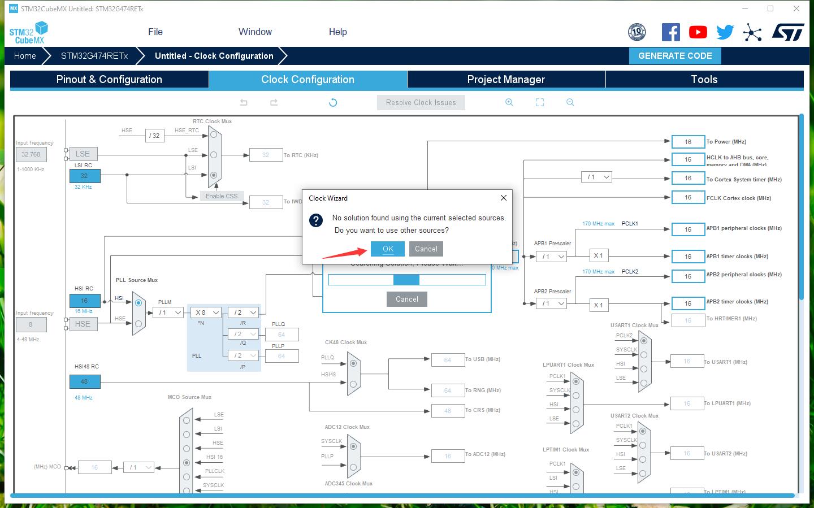Click the GENERATE CODE button
The height and width of the screenshot is (508, 814).
click(x=675, y=56)
